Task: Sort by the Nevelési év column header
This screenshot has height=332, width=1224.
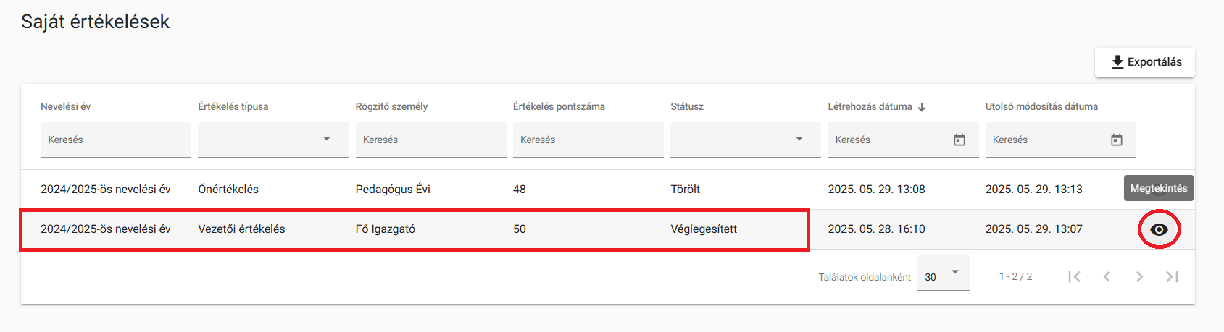Action: (x=65, y=106)
